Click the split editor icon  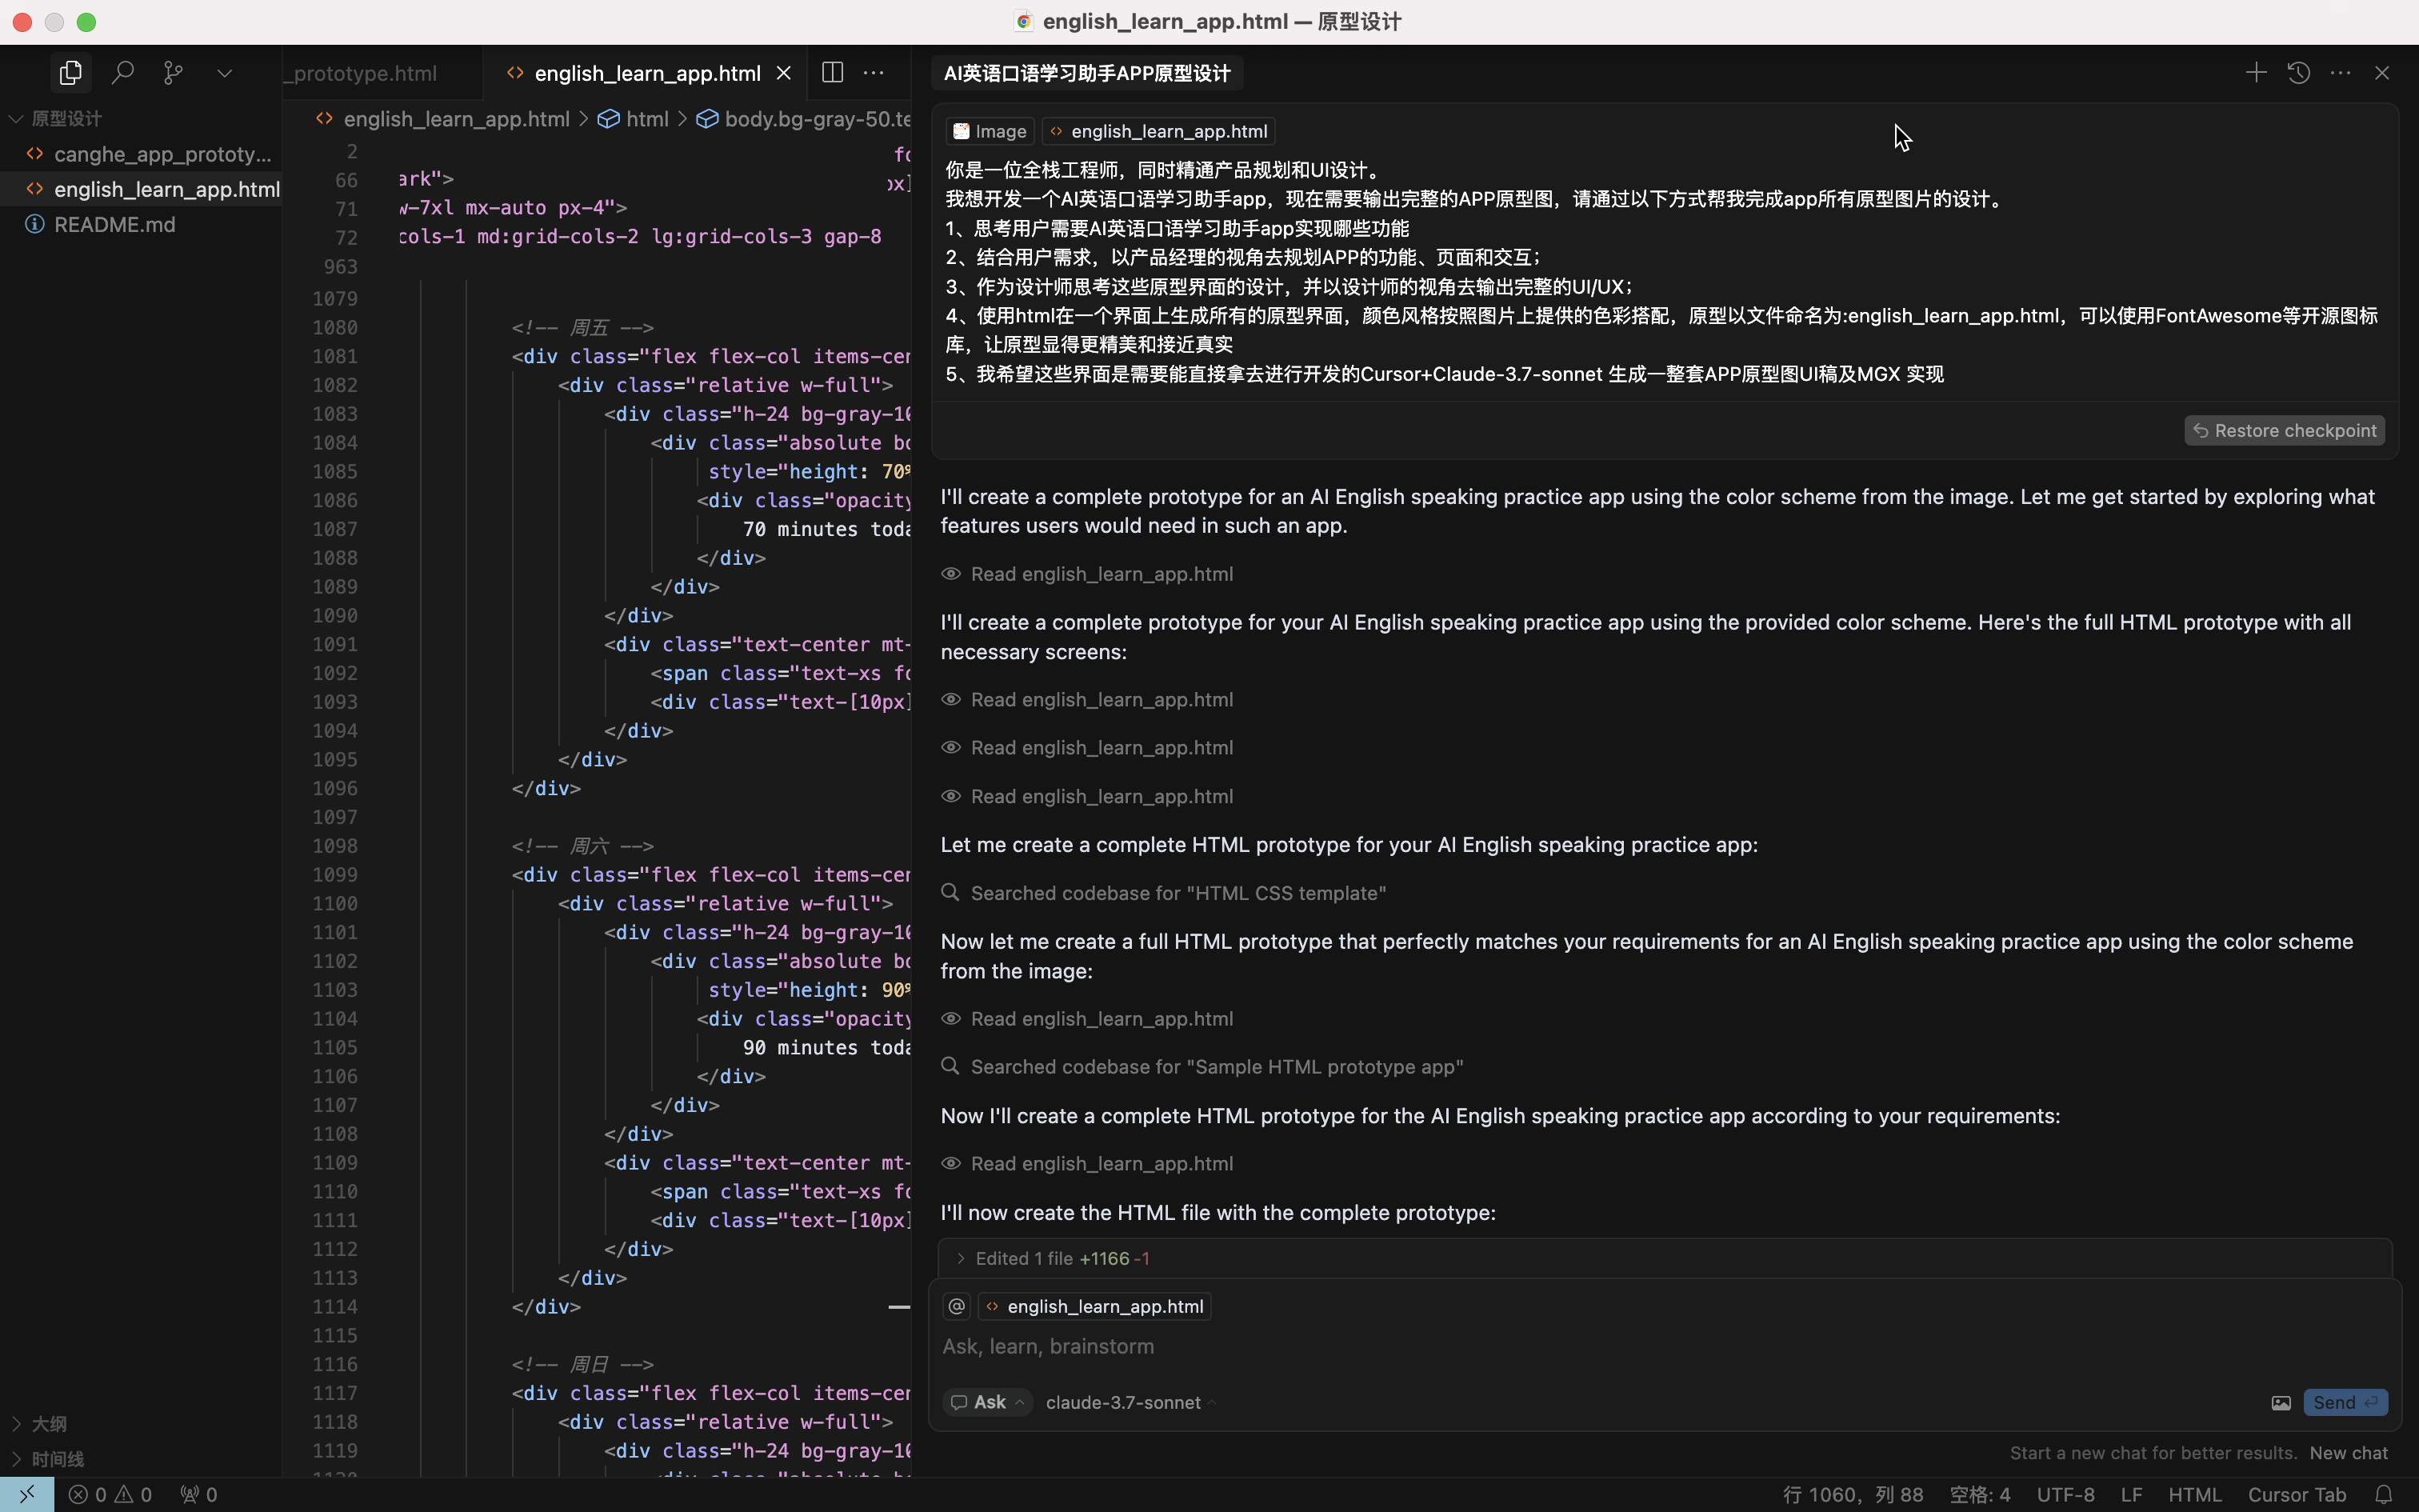click(832, 73)
